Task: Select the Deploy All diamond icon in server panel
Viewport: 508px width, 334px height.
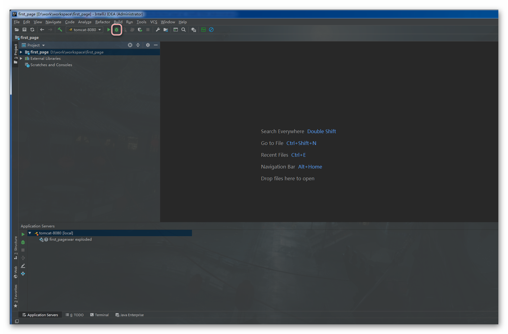Action: (23, 274)
